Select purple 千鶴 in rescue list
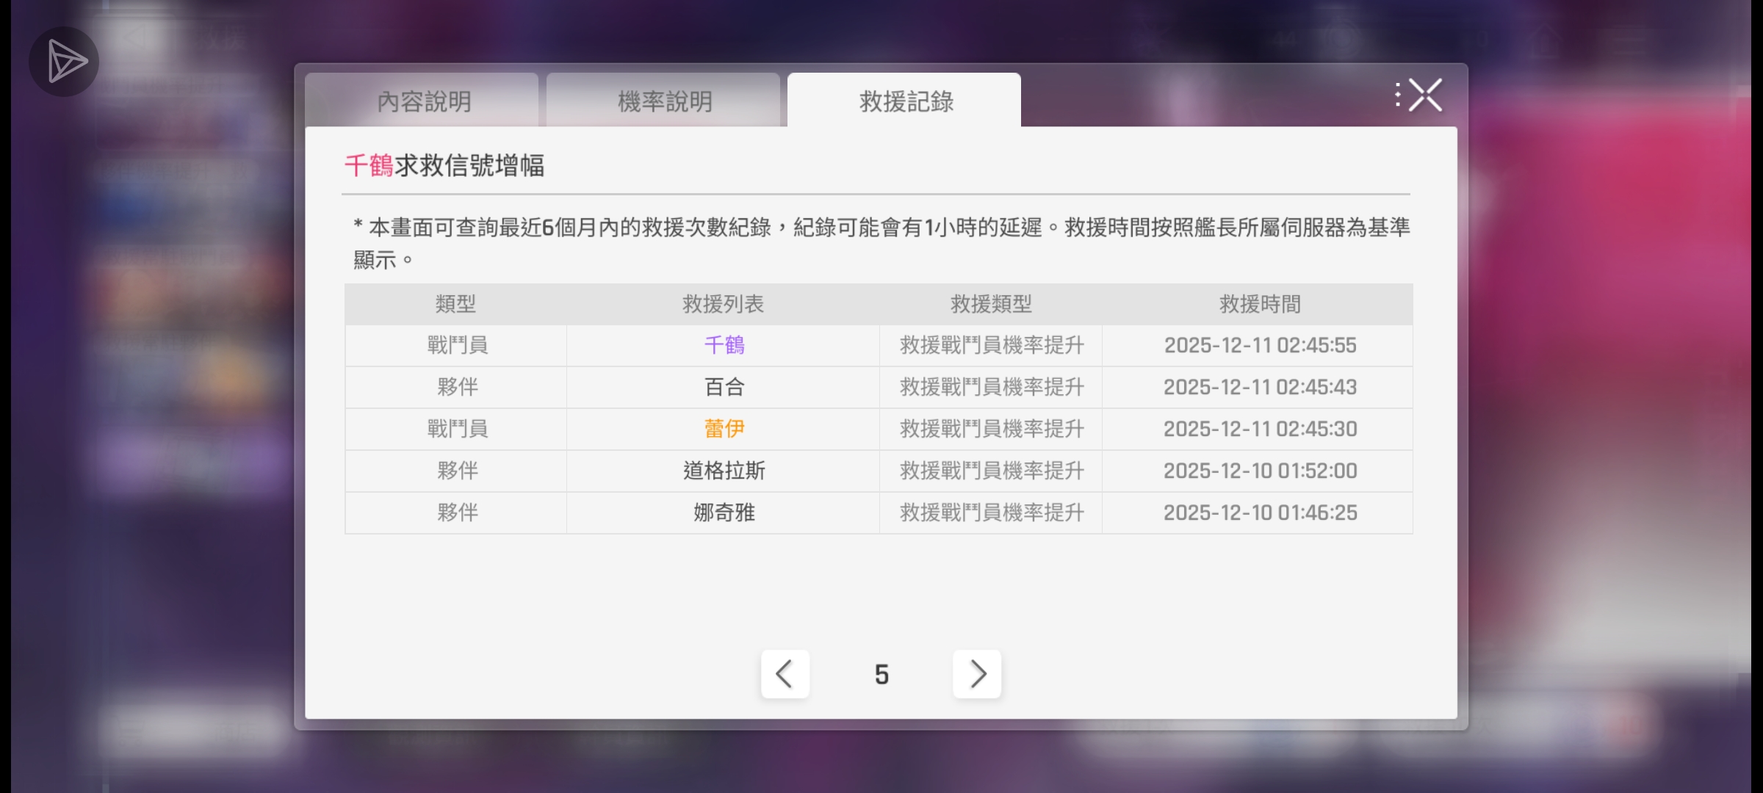Viewport: 1763px width, 793px height. click(724, 345)
